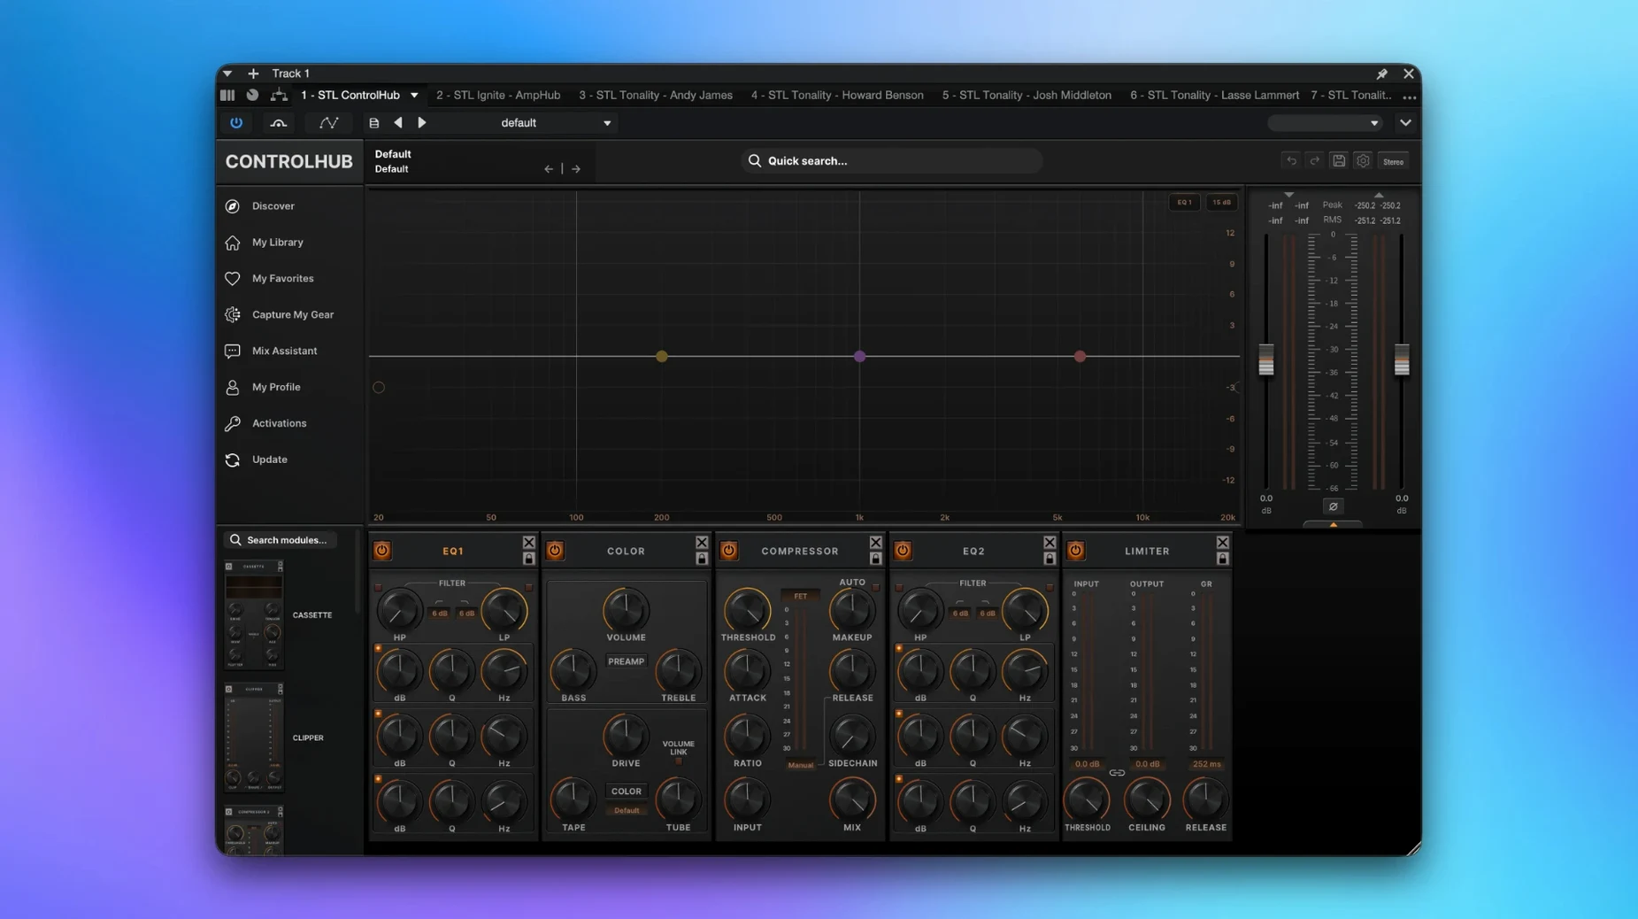1638x919 pixels.
Task: Toggle LIMITER module power button
Action: click(1076, 551)
